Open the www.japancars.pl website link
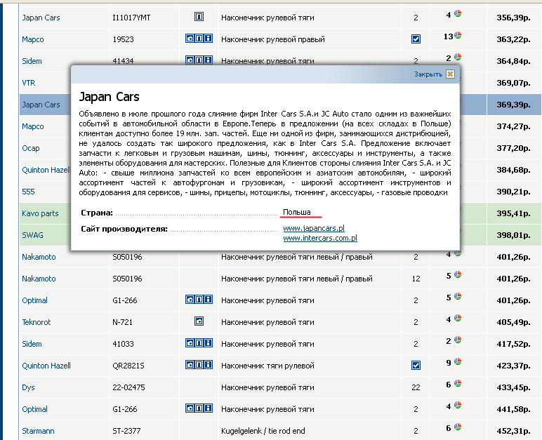The image size is (542, 440). click(x=314, y=229)
